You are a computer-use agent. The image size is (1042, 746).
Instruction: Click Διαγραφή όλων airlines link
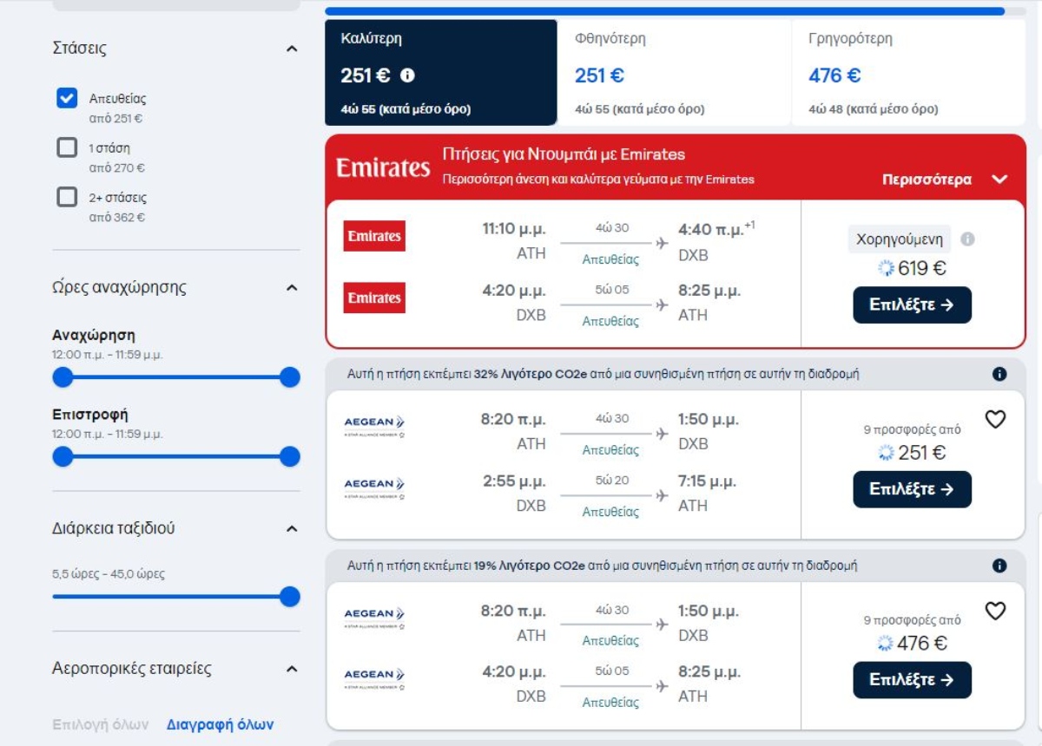[x=220, y=724]
